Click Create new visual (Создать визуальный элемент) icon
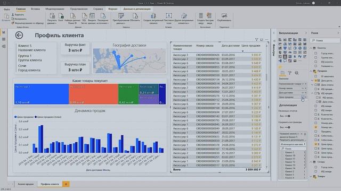341x191 pixels. [153, 16]
